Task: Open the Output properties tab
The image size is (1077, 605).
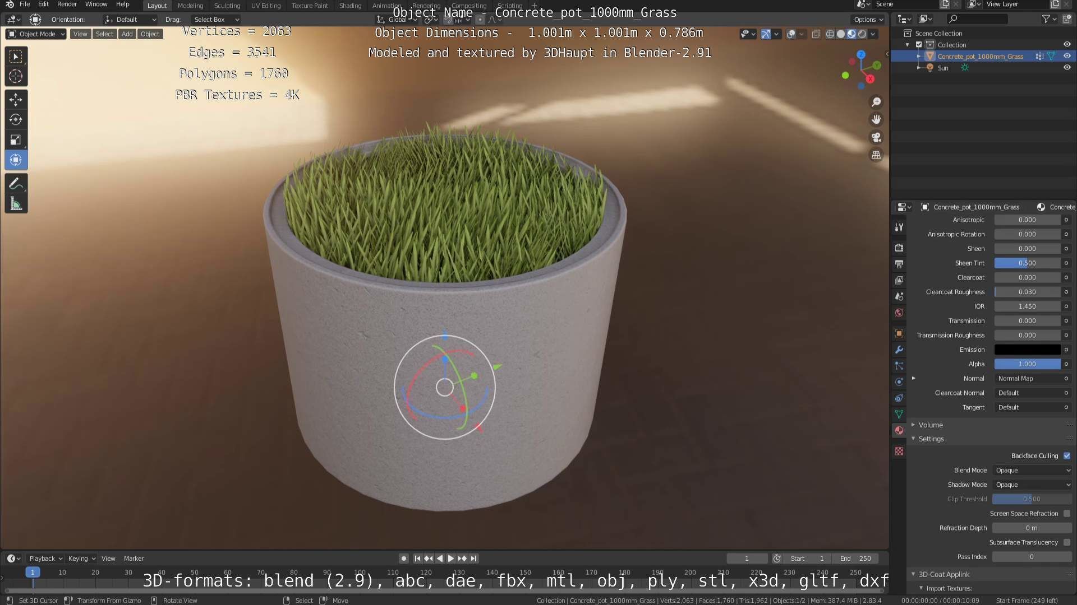Action: pos(899,264)
